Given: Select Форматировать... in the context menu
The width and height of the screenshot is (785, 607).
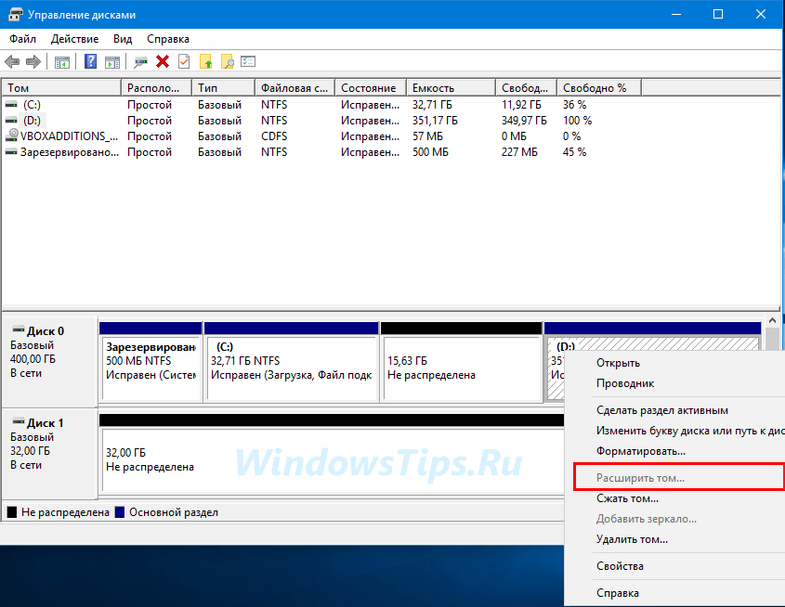Looking at the screenshot, I should [641, 451].
